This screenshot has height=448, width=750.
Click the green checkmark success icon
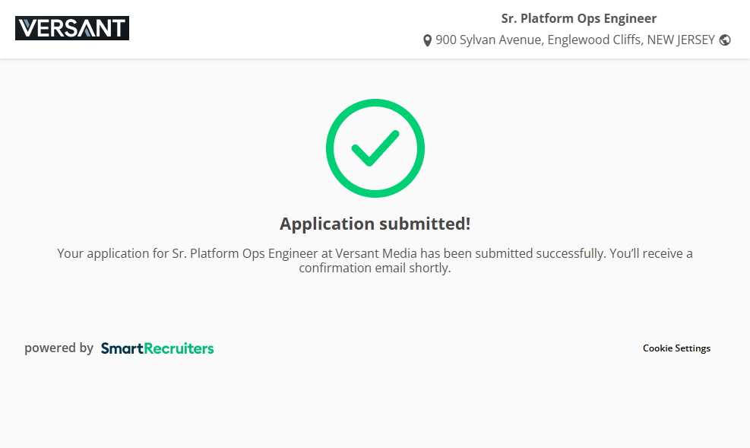[x=375, y=148]
